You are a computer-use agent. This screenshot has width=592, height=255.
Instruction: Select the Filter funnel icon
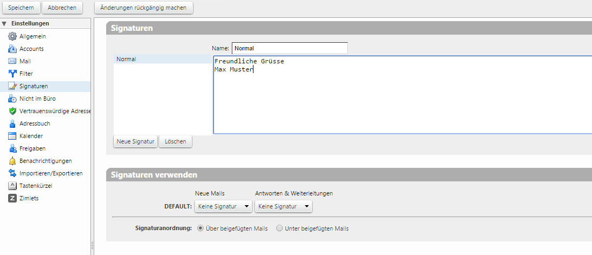point(12,74)
